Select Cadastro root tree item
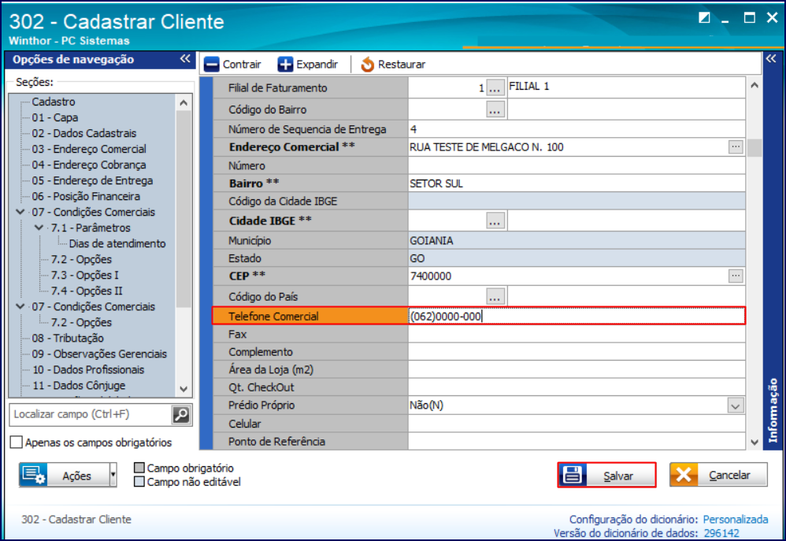The image size is (786, 541). tap(54, 102)
